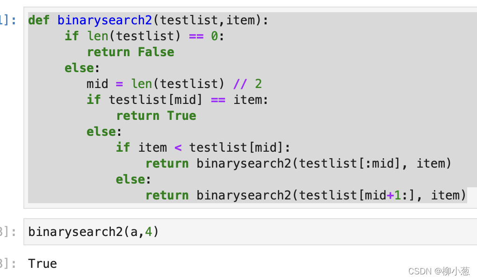Screen dimensions: 477x280
Task: Click the 'return True' statement
Action: coord(156,116)
